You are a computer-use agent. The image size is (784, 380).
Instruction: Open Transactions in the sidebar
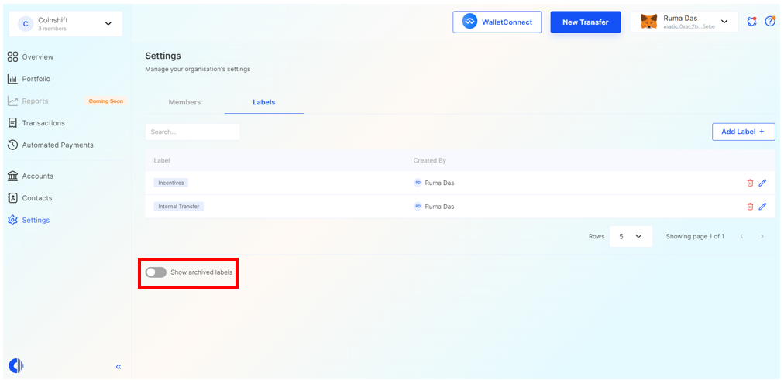(x=43, y=123)
